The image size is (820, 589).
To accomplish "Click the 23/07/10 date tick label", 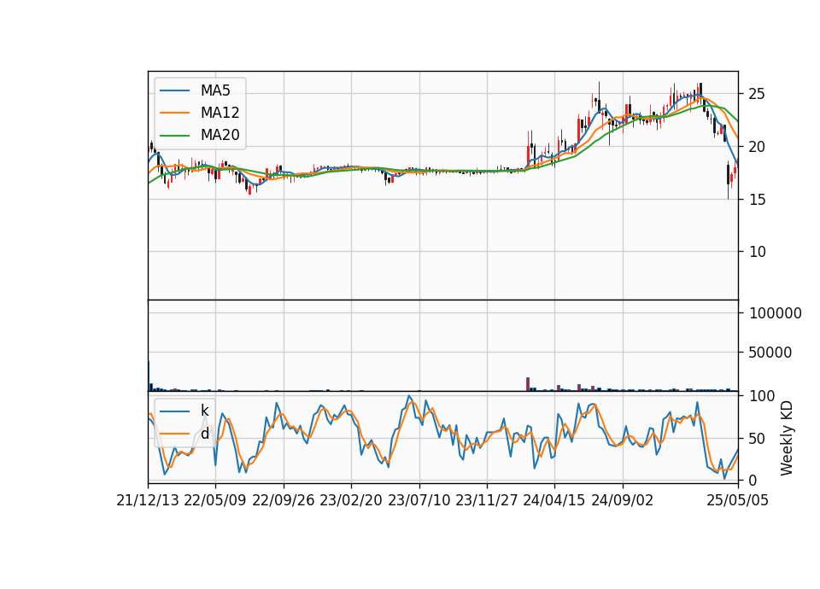I will pos(419,500).
